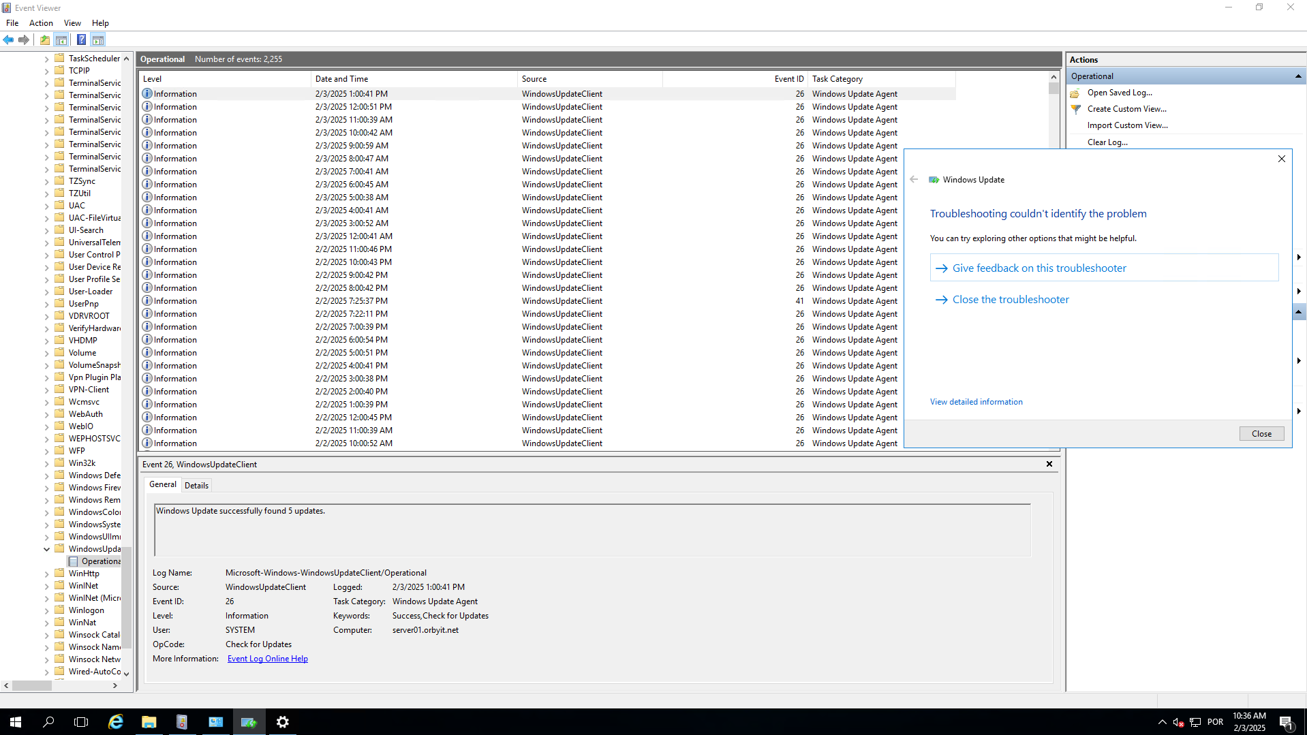
Task: Open the View menu
Action: click(72, 23)
